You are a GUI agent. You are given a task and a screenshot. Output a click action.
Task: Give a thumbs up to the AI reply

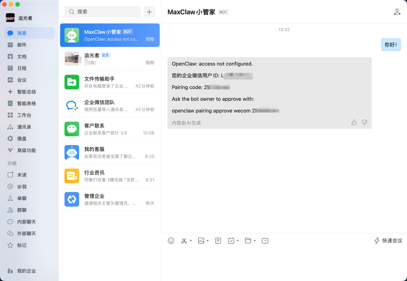[x=354, y=122]
